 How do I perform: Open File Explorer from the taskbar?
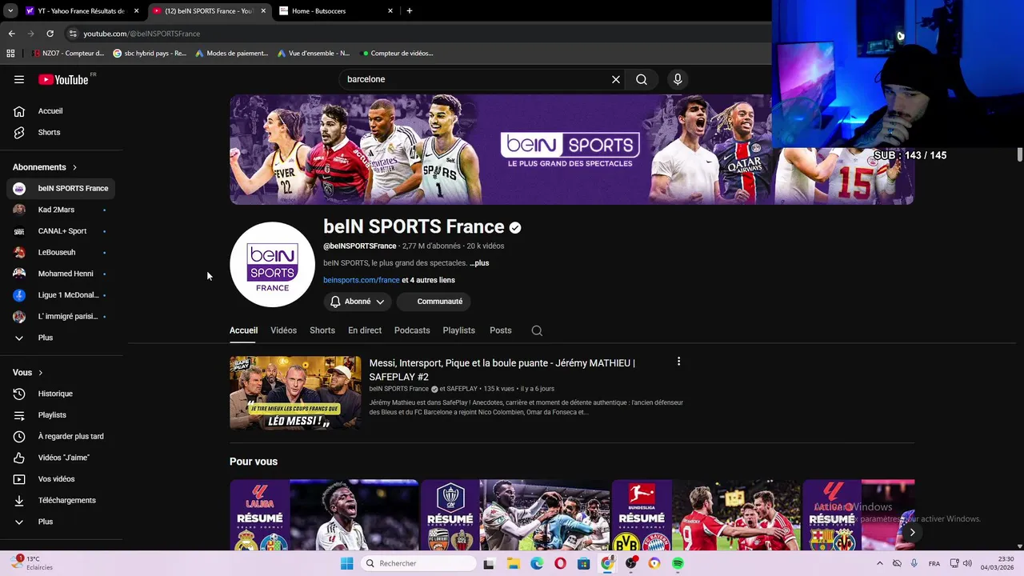(x=513, y=563)
